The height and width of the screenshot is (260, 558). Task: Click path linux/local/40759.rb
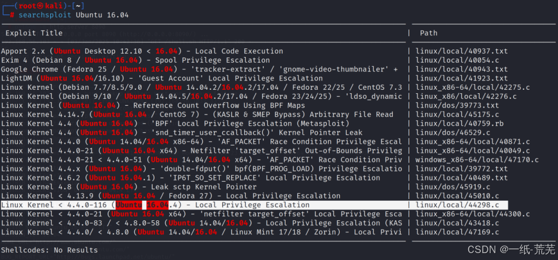[460, 124]
